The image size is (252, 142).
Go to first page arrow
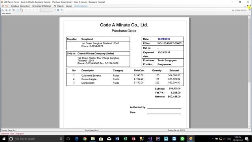(26, 10)
